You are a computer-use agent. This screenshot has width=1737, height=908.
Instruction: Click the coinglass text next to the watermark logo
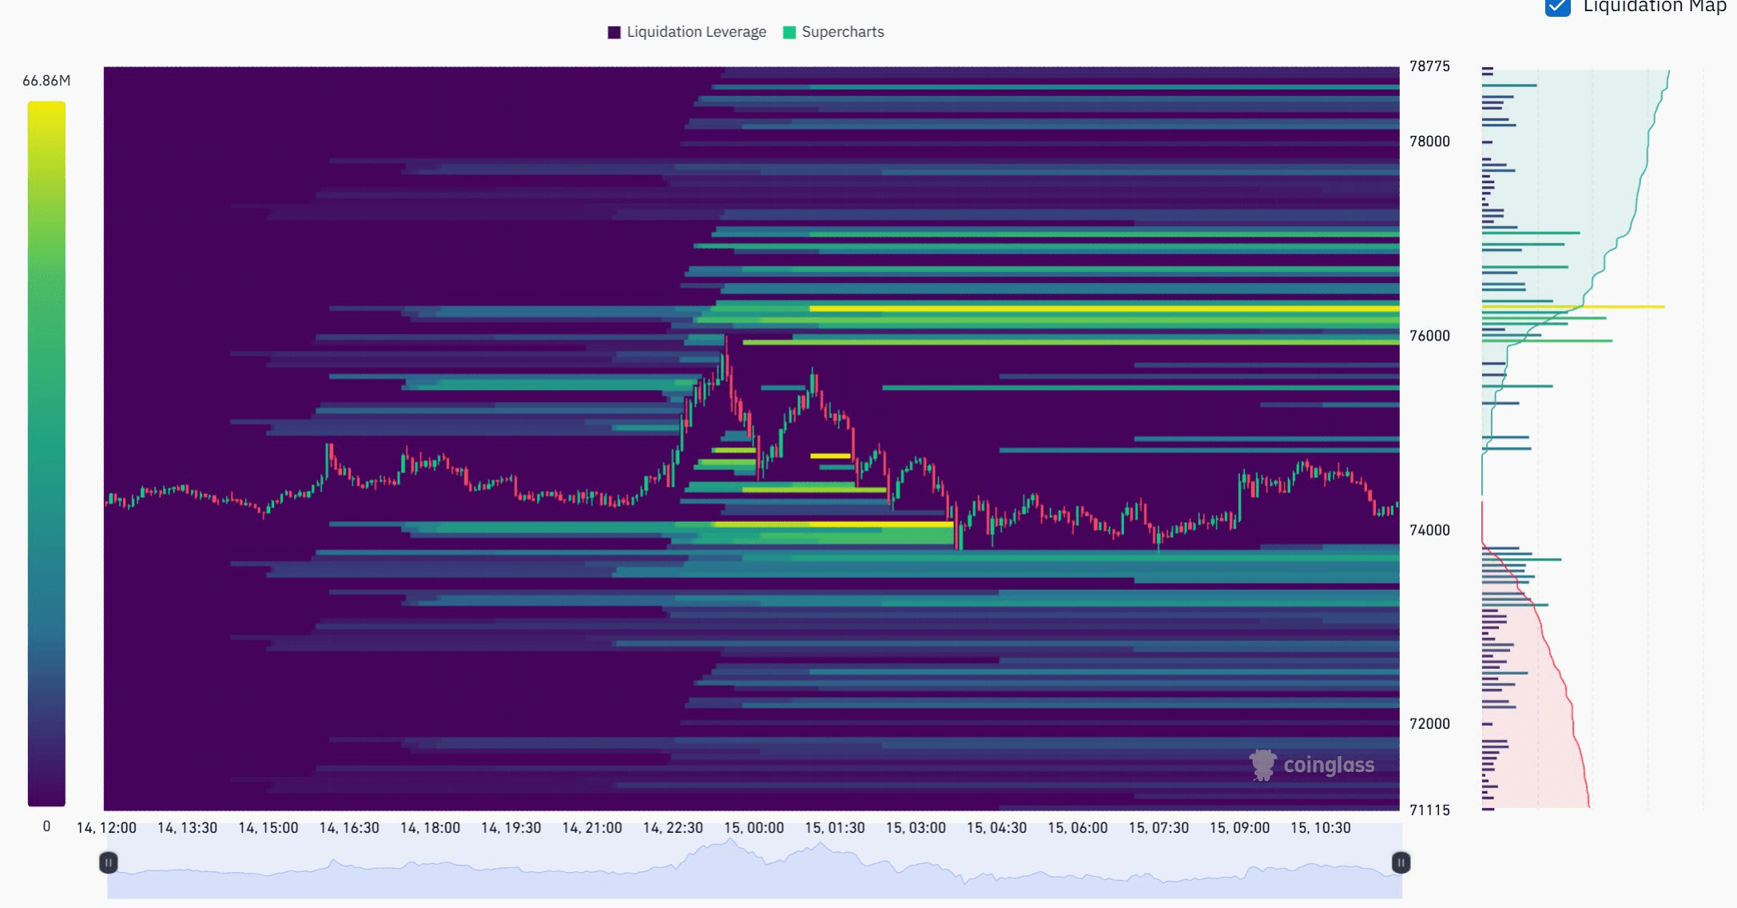[1329, 765]
